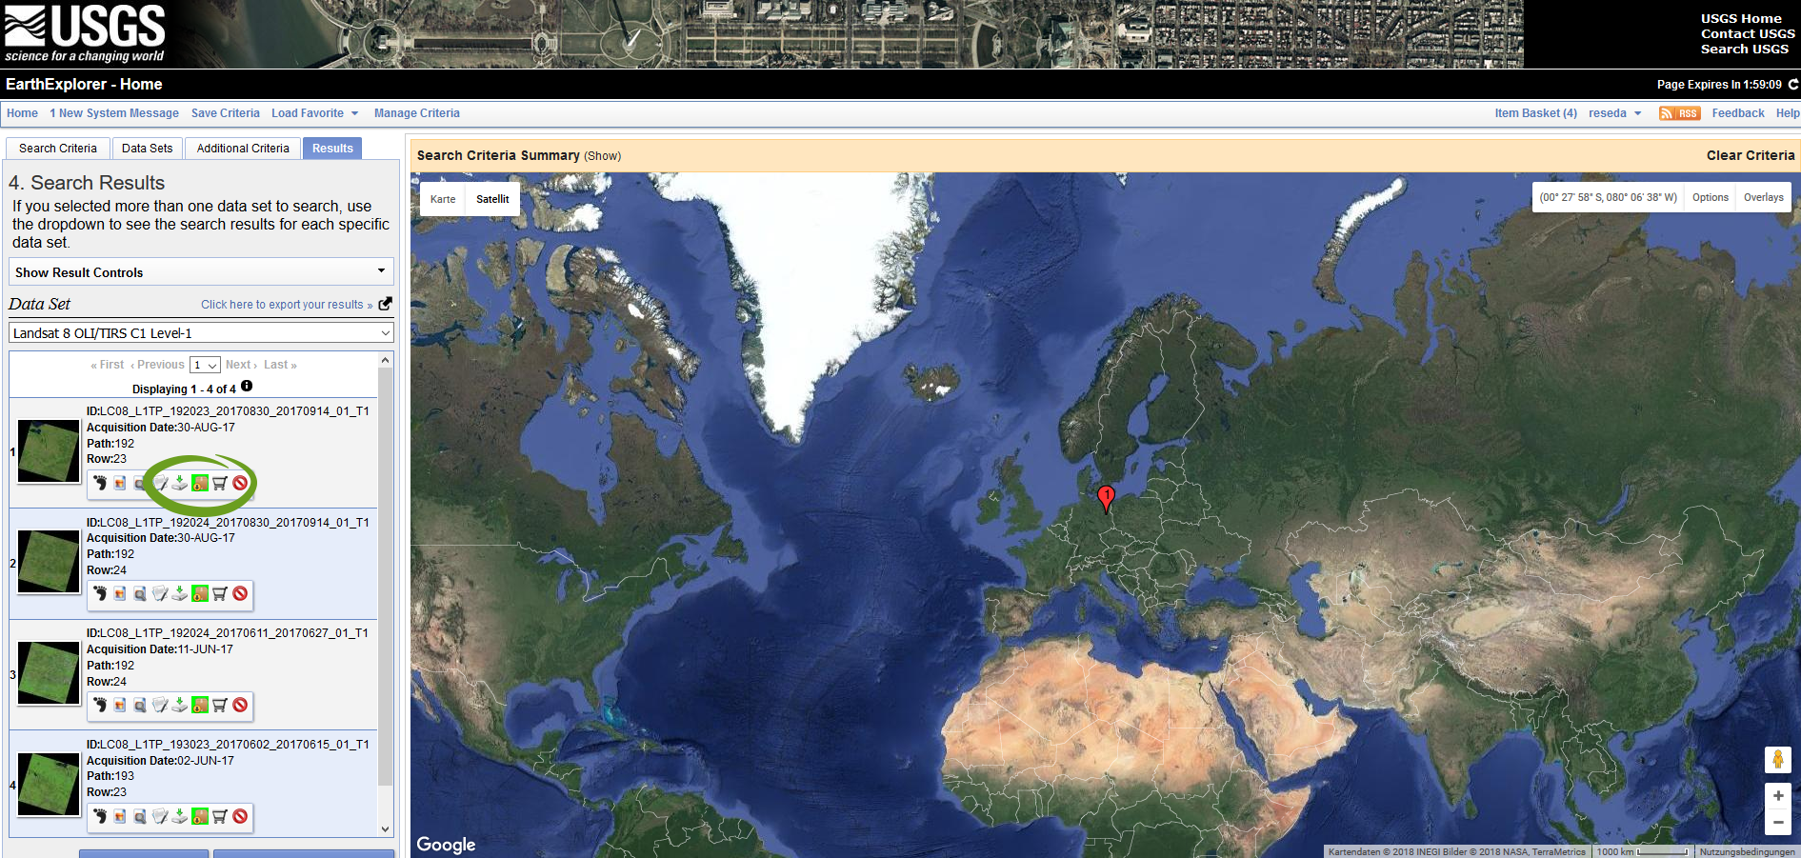Screen dimensions: 1801x858
Task: Open Landsat 8 data set dropdown
Action: point(201,333)
